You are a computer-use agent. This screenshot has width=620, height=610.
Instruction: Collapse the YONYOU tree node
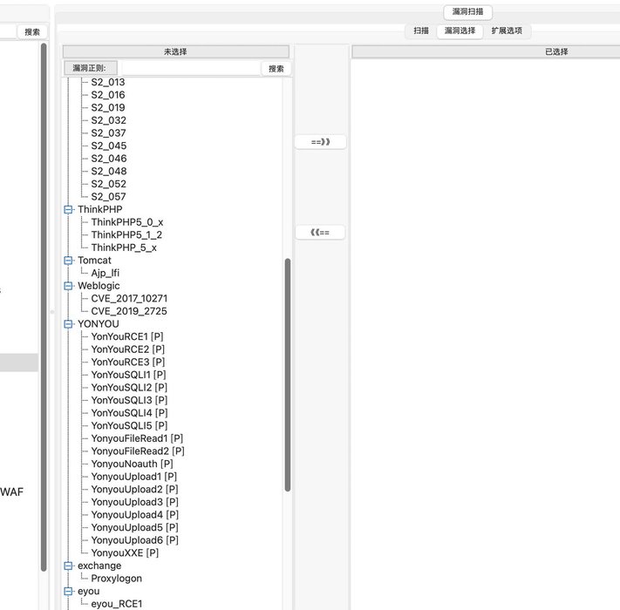point(69,324)
